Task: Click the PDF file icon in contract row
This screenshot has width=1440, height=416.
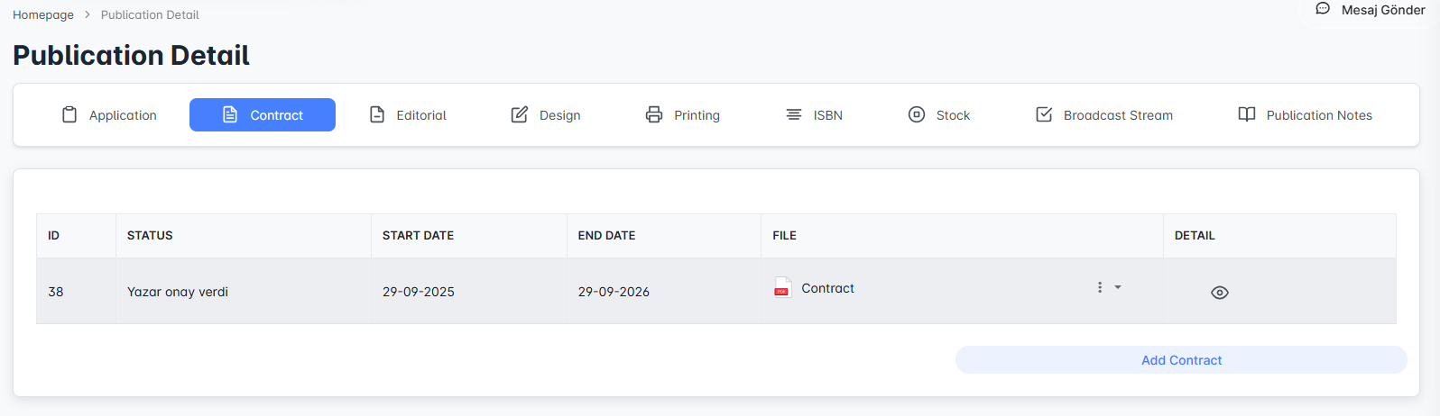Action: tap(782, 288)
